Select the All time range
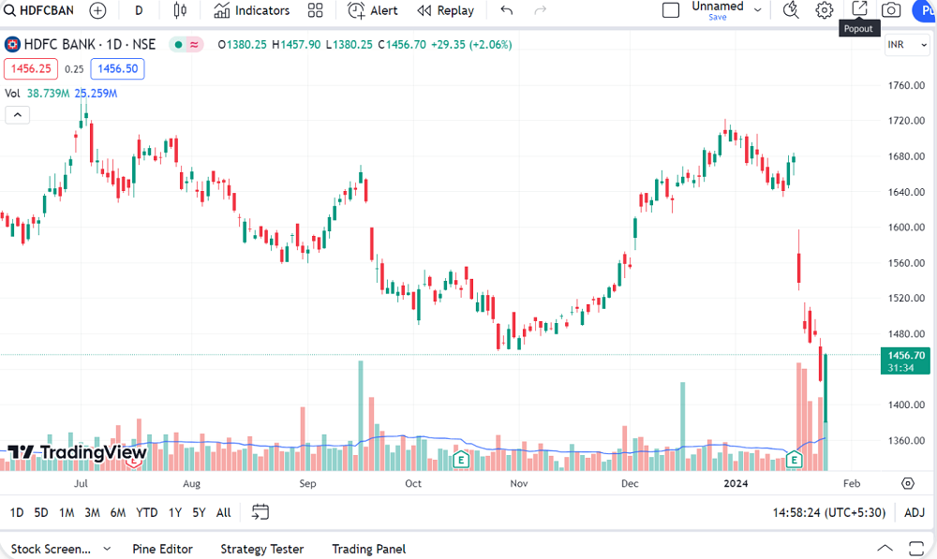 click(224, 512)
